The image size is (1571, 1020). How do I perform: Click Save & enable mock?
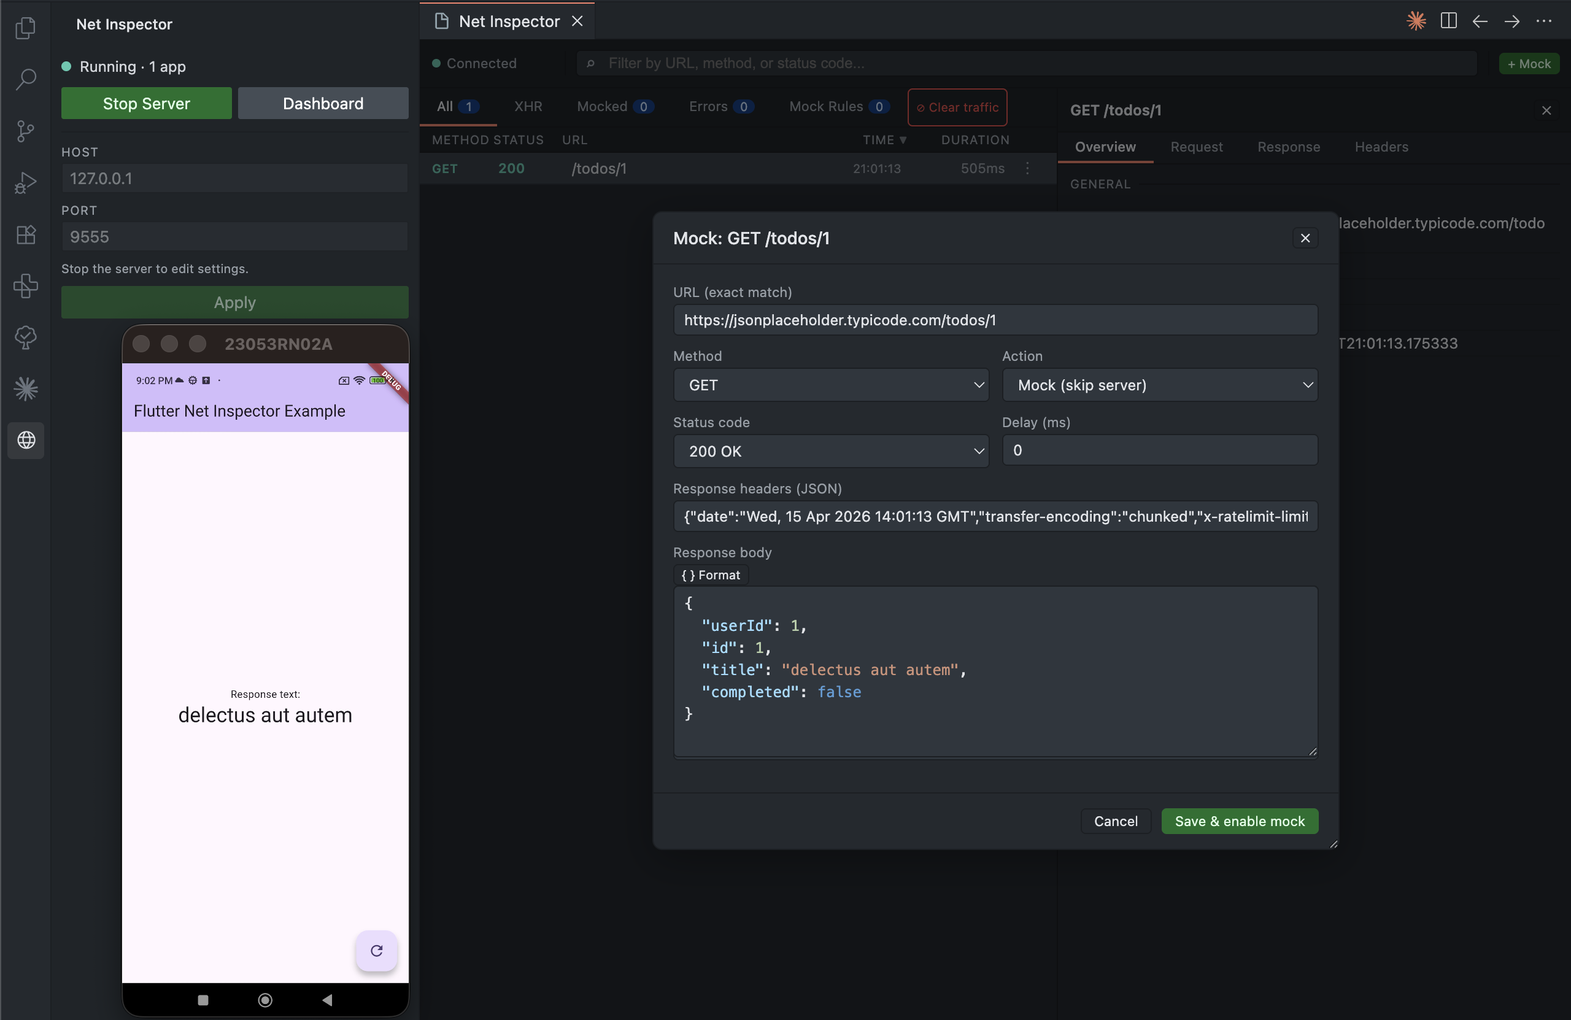[1239, 821]
